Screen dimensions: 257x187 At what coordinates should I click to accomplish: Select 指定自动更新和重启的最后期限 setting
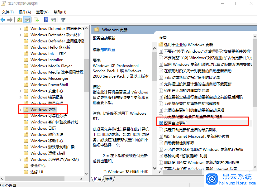pos(190,130)
